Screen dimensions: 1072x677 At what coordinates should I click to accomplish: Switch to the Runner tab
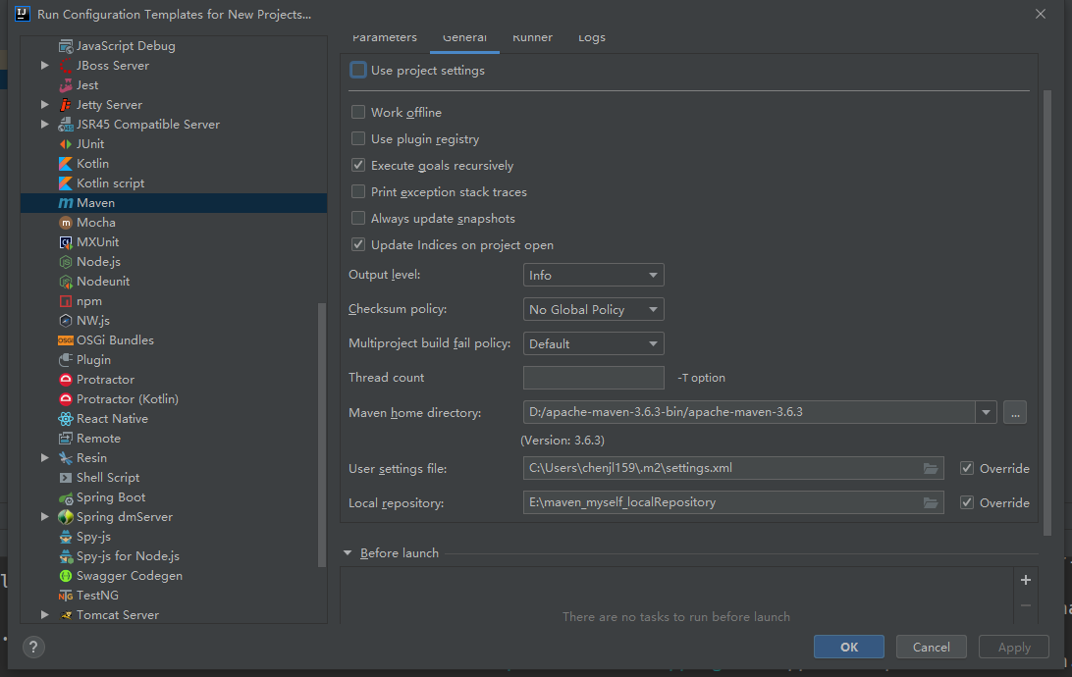pyautogui.click(x=532, y=38)
